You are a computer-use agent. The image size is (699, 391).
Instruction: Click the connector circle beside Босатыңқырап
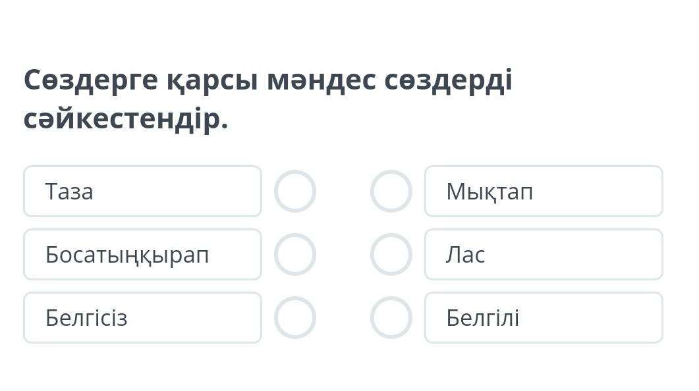pyautogui.click(x=294, y=255)
